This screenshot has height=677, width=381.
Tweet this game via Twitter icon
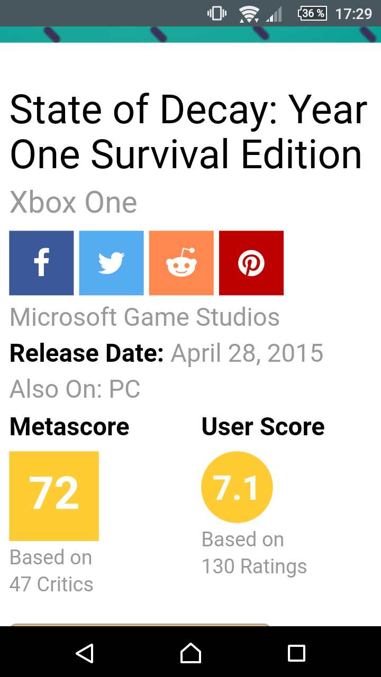click(x=111, y=263)
